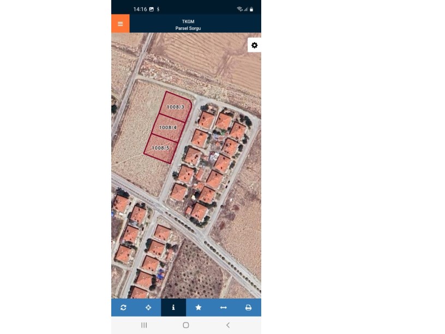
Task: Tap the print icon
Action: pos(248,307)
